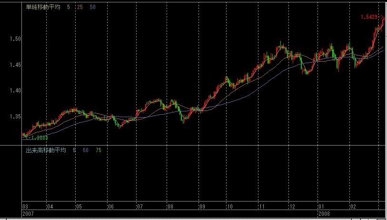This screenshot has height=220, width=387.
Task: Click the 12 month label on the time axis
Action: tap(292, 206)
